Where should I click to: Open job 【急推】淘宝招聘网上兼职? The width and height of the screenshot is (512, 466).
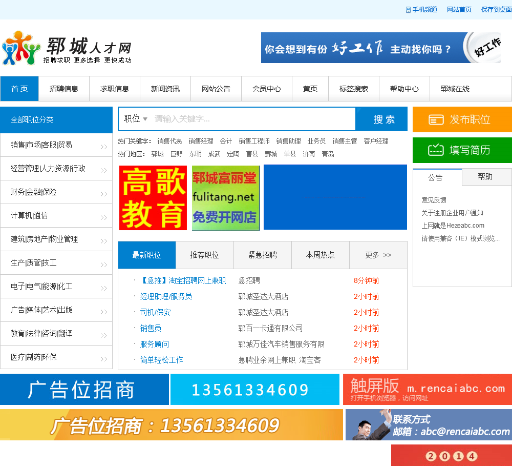(183, 280)
